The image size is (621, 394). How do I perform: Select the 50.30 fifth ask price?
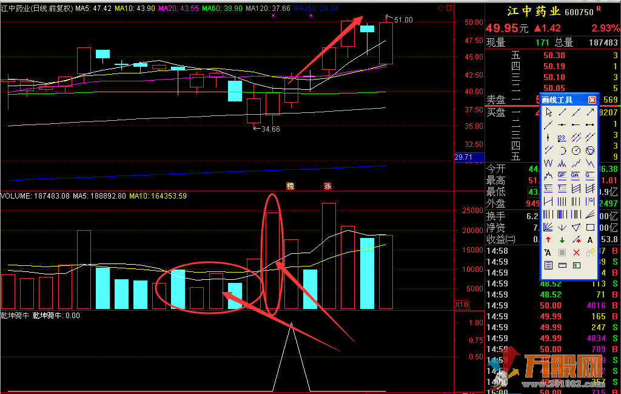(x=554, y=55)
